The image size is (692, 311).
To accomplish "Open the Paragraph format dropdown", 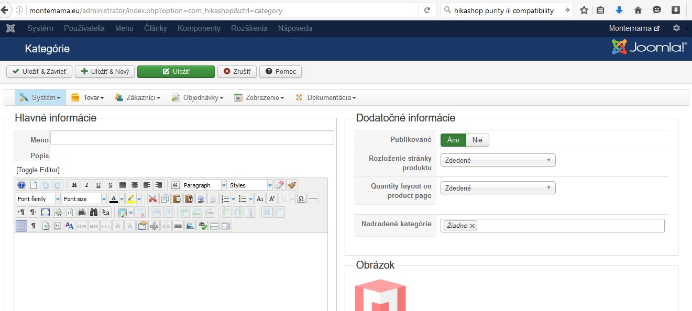I will (x=204, y=185).
